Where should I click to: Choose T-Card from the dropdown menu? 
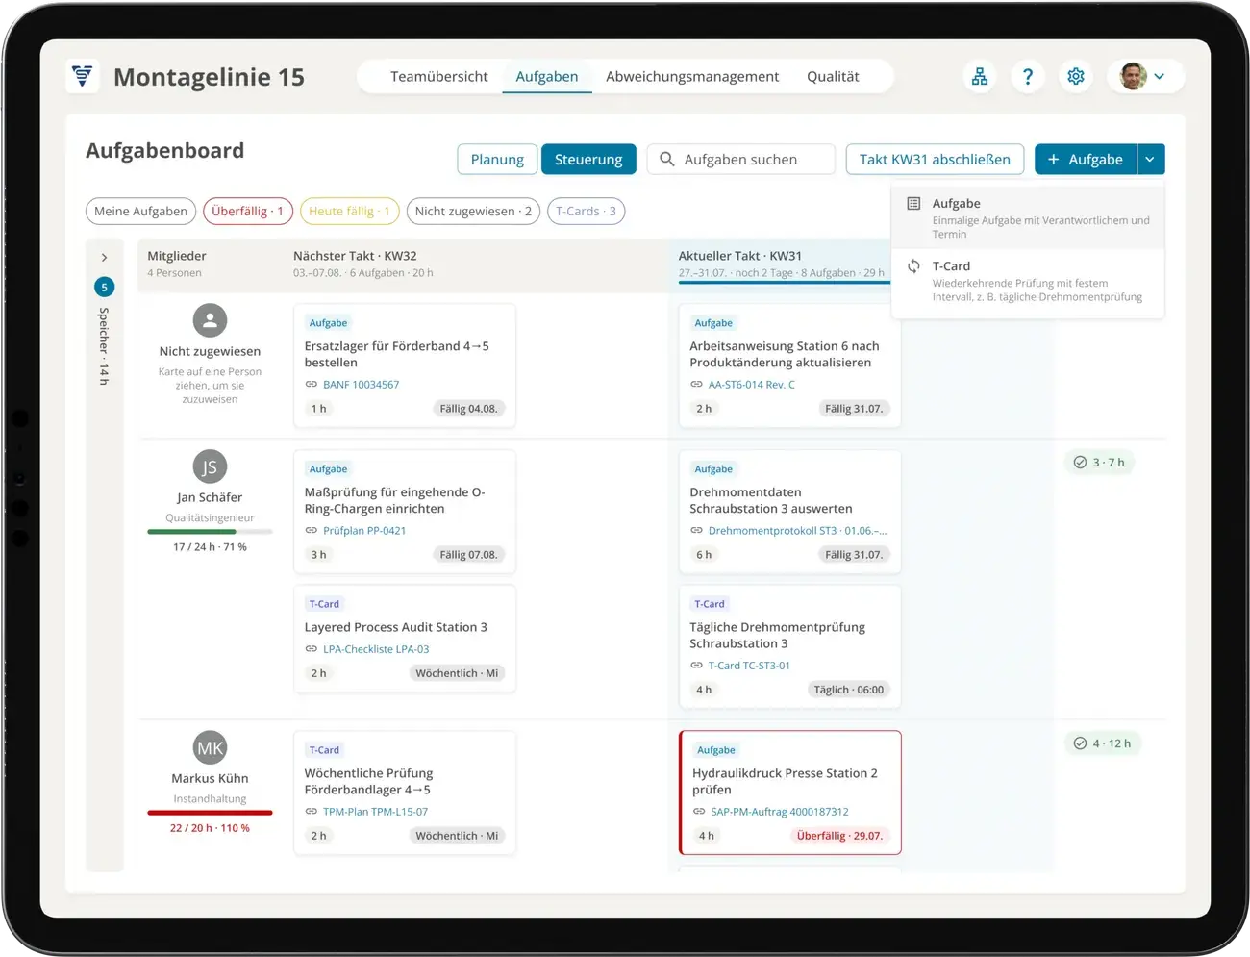coord(1028,281)
